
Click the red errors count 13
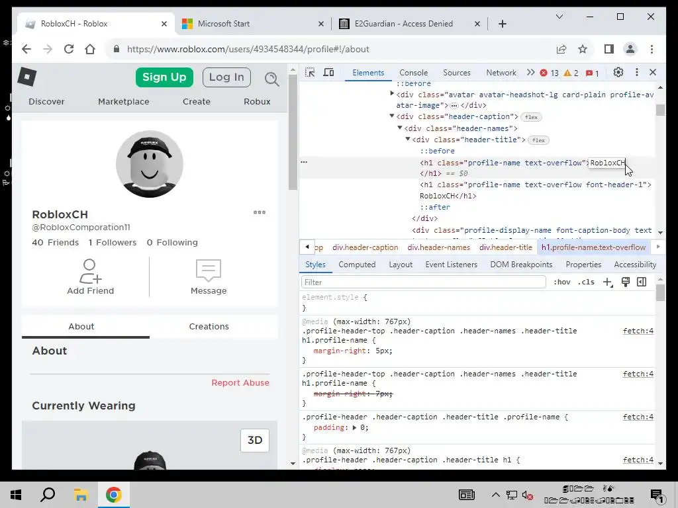tap(550, 73)
